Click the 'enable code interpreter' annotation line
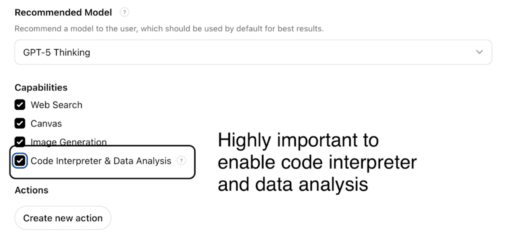This screenshot has width=506, height=239. click(317, 162)
